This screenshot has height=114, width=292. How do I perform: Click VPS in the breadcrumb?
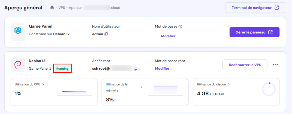62,8
